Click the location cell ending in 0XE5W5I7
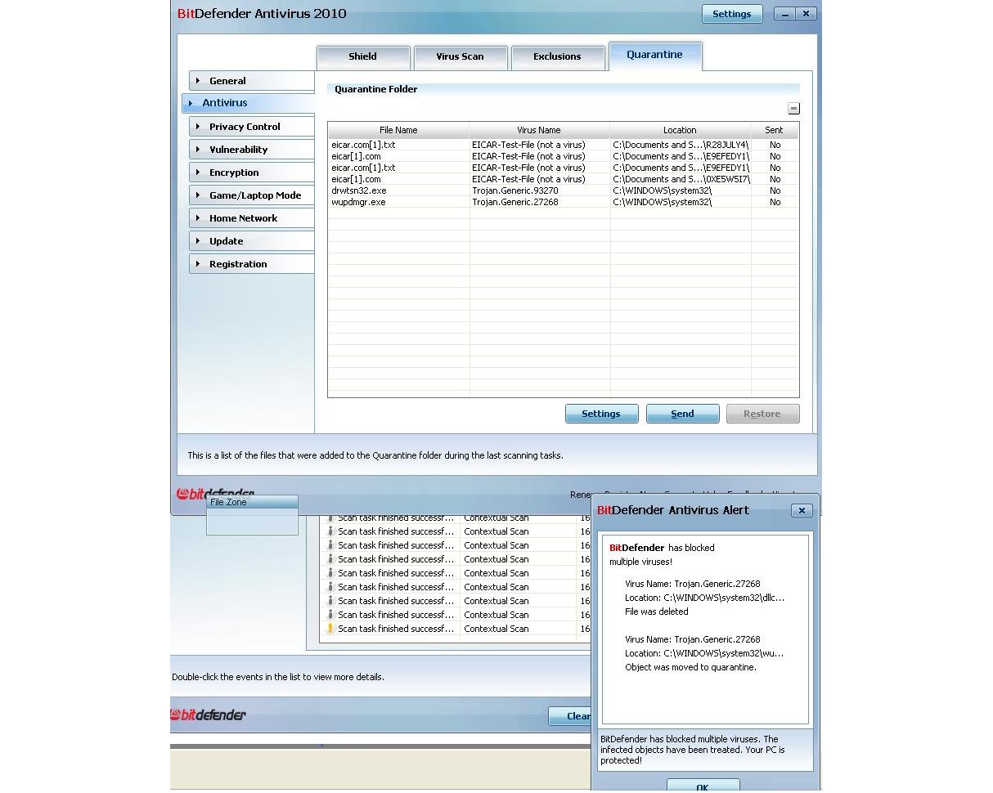Screen dimensions: 993x793 pos(681,179)
